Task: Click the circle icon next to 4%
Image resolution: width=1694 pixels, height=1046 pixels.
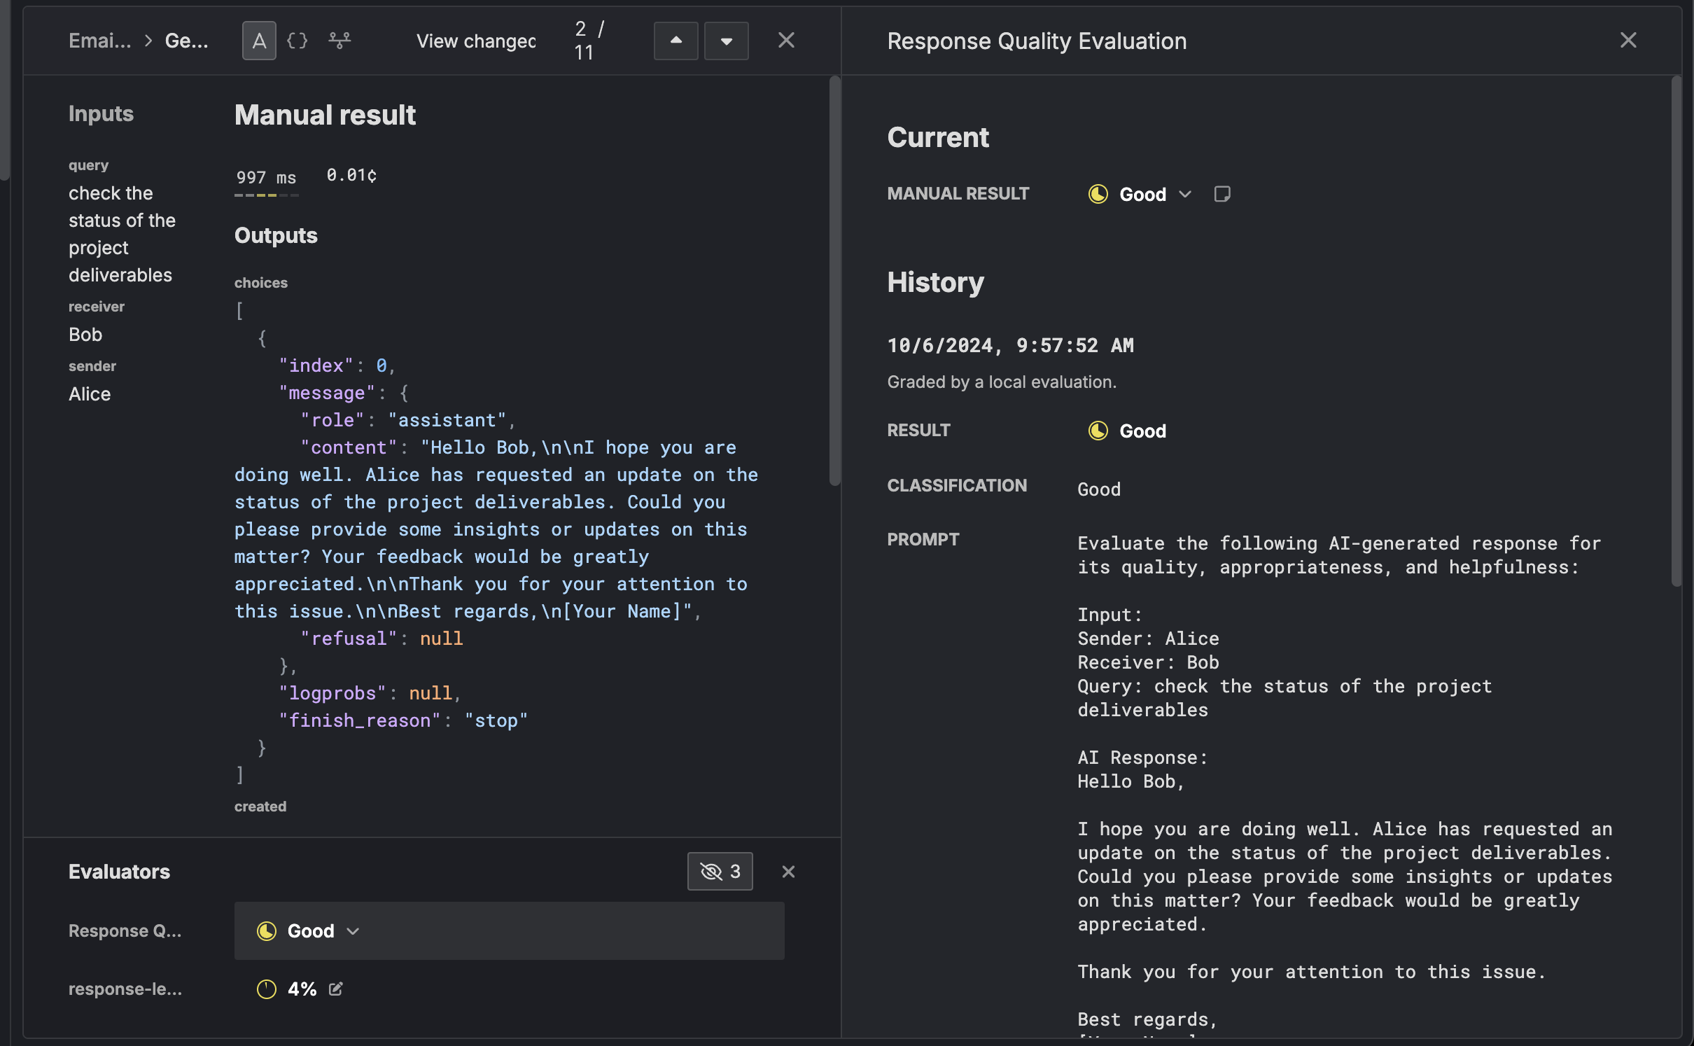Action: click(266, 989)
